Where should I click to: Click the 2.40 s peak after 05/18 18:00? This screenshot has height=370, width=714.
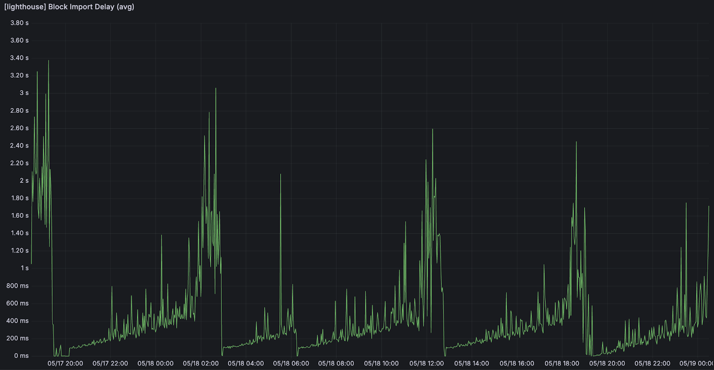[576, 142]
